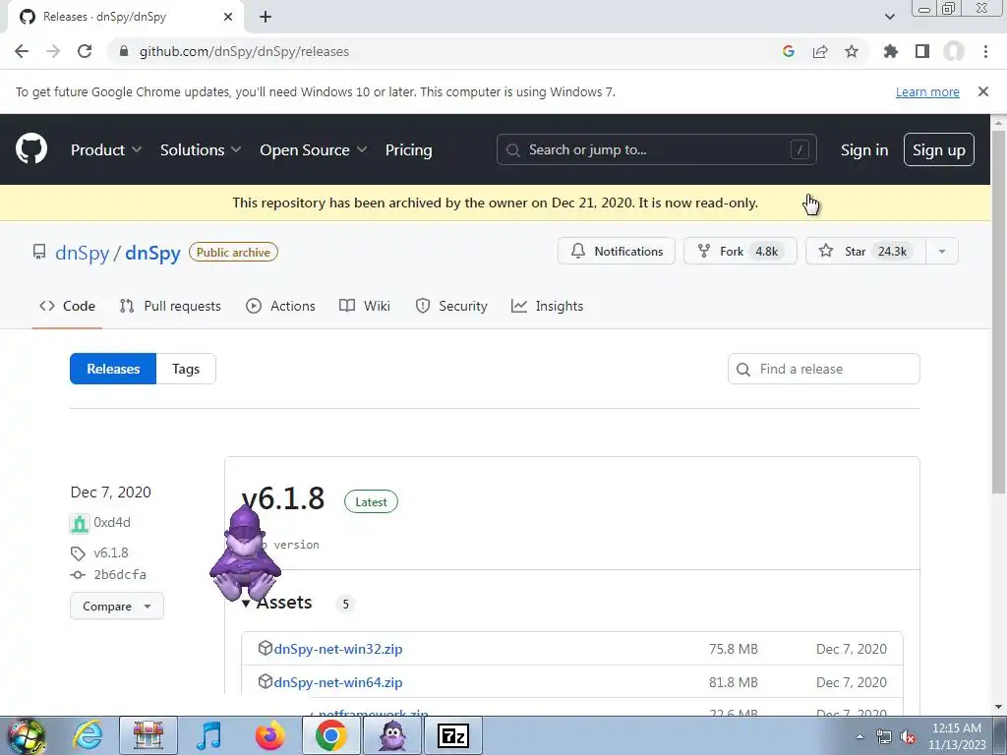1007x755 pixels.
Task: Click the package icon beside dnSpy-net-win64.zip
Action: [x=265, y=681]
